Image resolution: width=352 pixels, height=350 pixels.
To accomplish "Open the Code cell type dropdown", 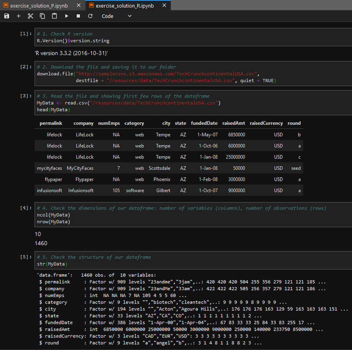I will [116, 16].
